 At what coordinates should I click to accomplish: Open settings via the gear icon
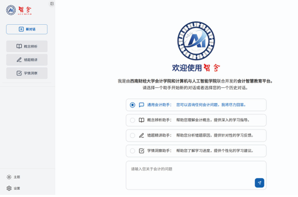pyautogui.click(x=9, y=189)
